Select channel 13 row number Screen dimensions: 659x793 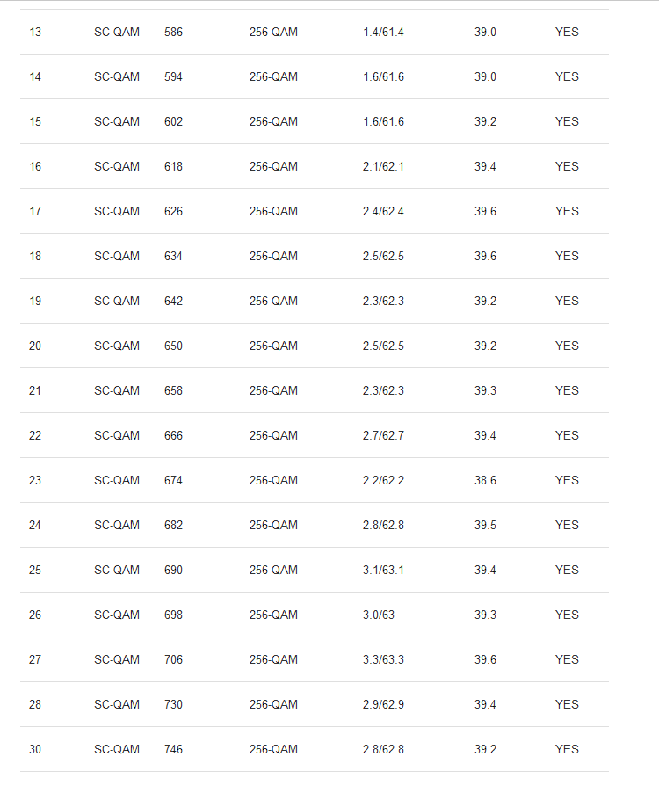tap(35, 32)
